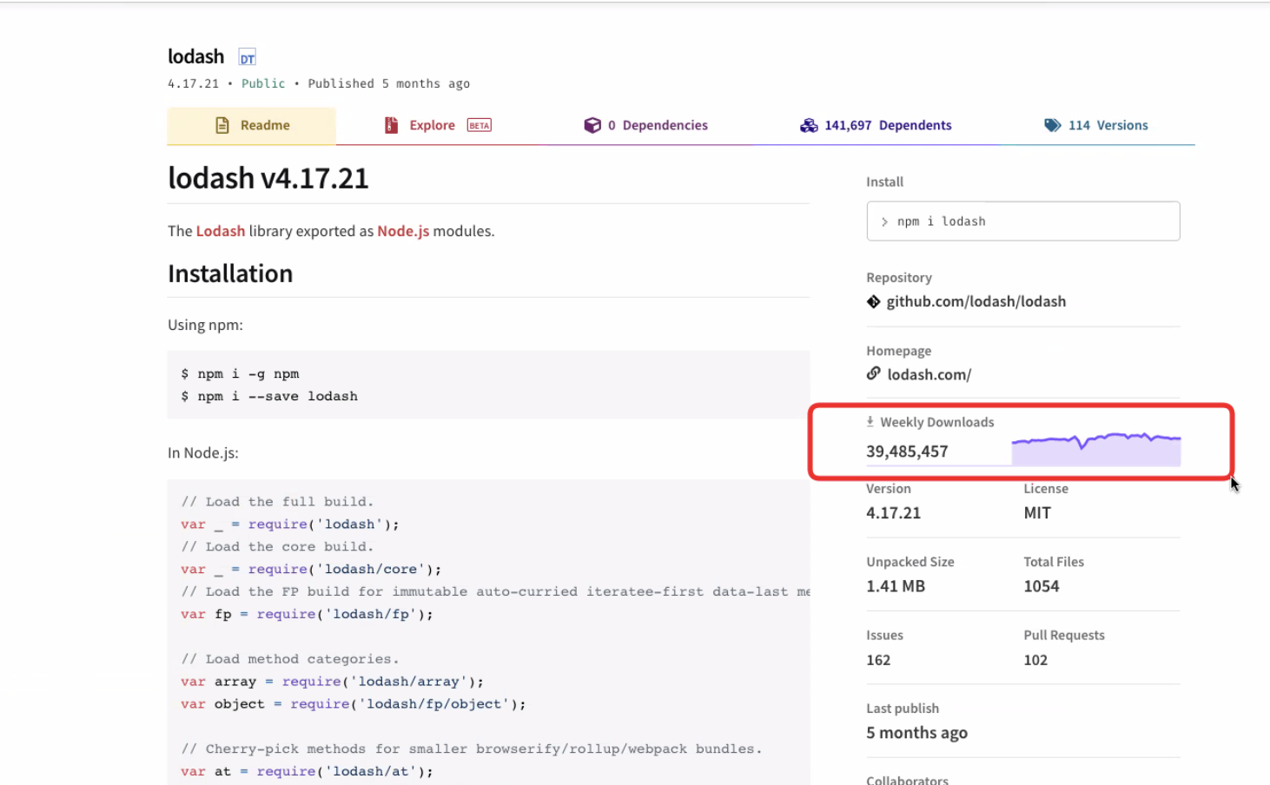Click the Versions tags icon
This screenshot has width=1270, height=785.
(x=1053, y=126)
